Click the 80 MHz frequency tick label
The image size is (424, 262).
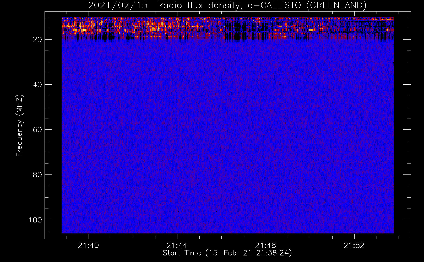click(x=37, y=175)
